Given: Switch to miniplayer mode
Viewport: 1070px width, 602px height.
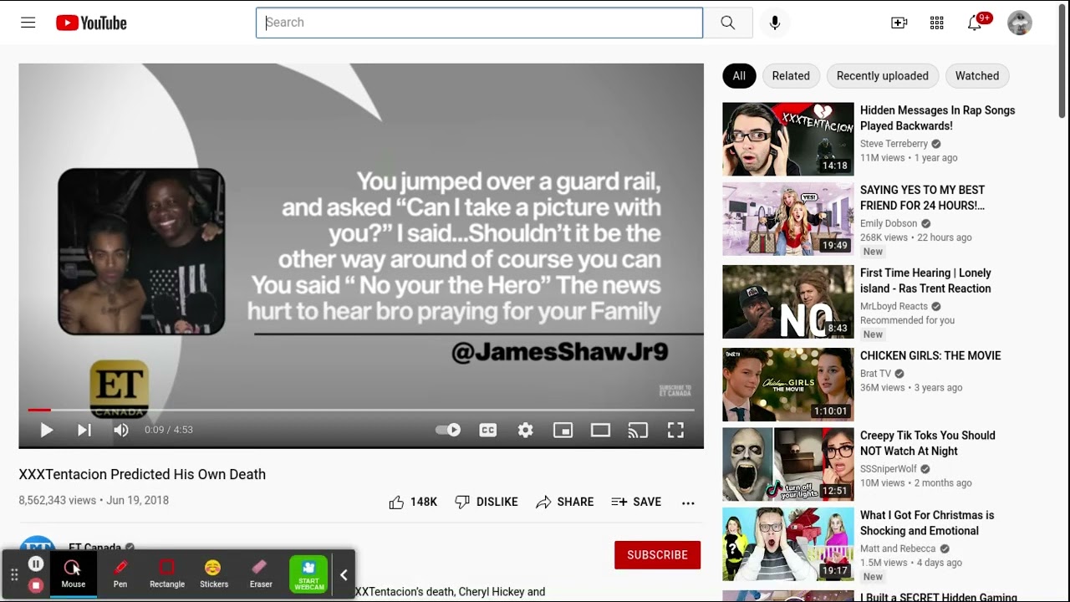Looking at the screenshot, I should tap(563, 430).
